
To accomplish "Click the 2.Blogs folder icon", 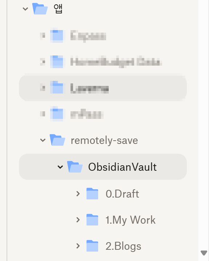I will [x=92, y=246].
